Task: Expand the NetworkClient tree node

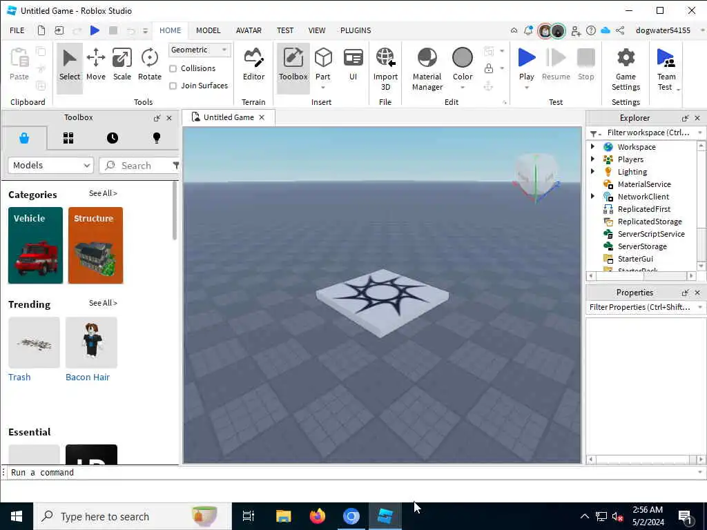Action: point(592,196)
